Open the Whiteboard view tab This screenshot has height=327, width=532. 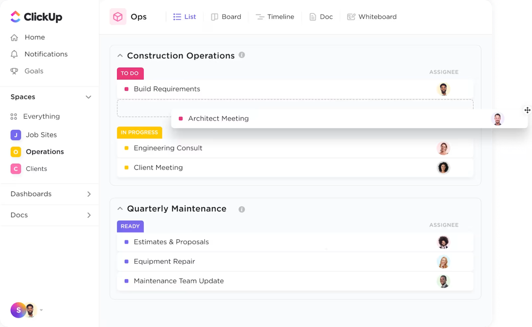coord(372,17)
